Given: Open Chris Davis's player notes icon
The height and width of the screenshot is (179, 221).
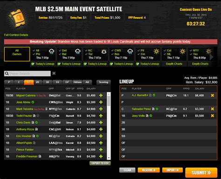Looking at the screenshot, I should click(x=33, y=122).
